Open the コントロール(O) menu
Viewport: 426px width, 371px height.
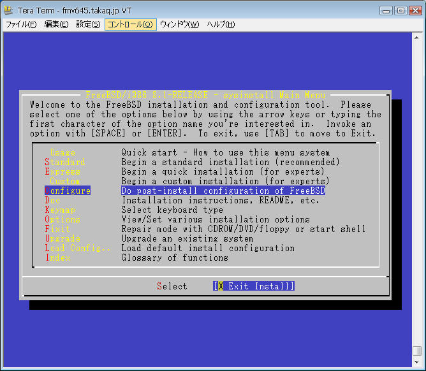pyautogui.click(x=130, y=24)
